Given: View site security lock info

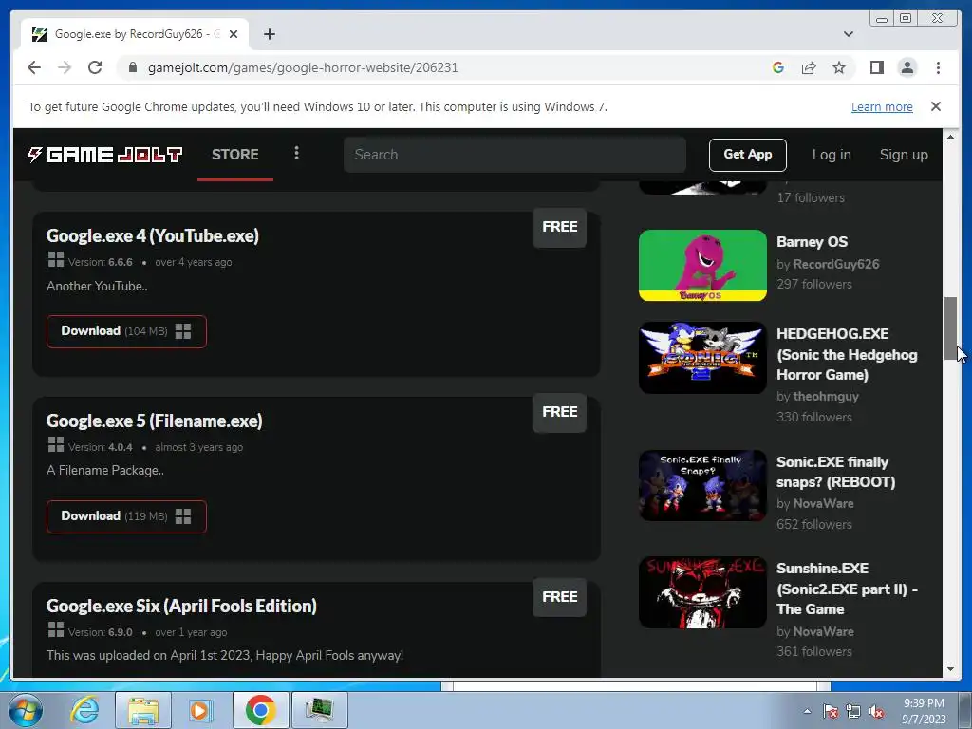Looking at the screenshot, I should [132, 67].
